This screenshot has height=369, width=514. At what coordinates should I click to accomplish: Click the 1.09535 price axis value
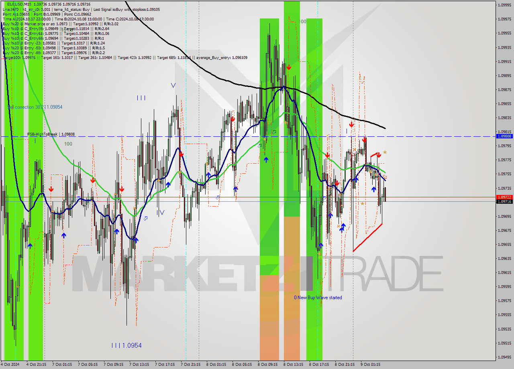(x=504, y=329)
